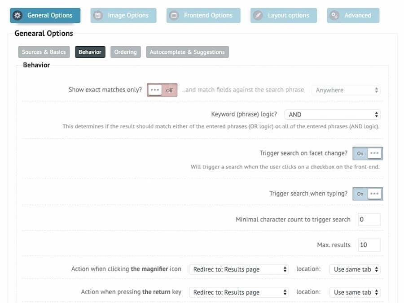Image resolution: width=404 pixels, height=303 pixels.
Task: Click the Max. results input field
Action: pyautogui.click(x=369, y=245)
